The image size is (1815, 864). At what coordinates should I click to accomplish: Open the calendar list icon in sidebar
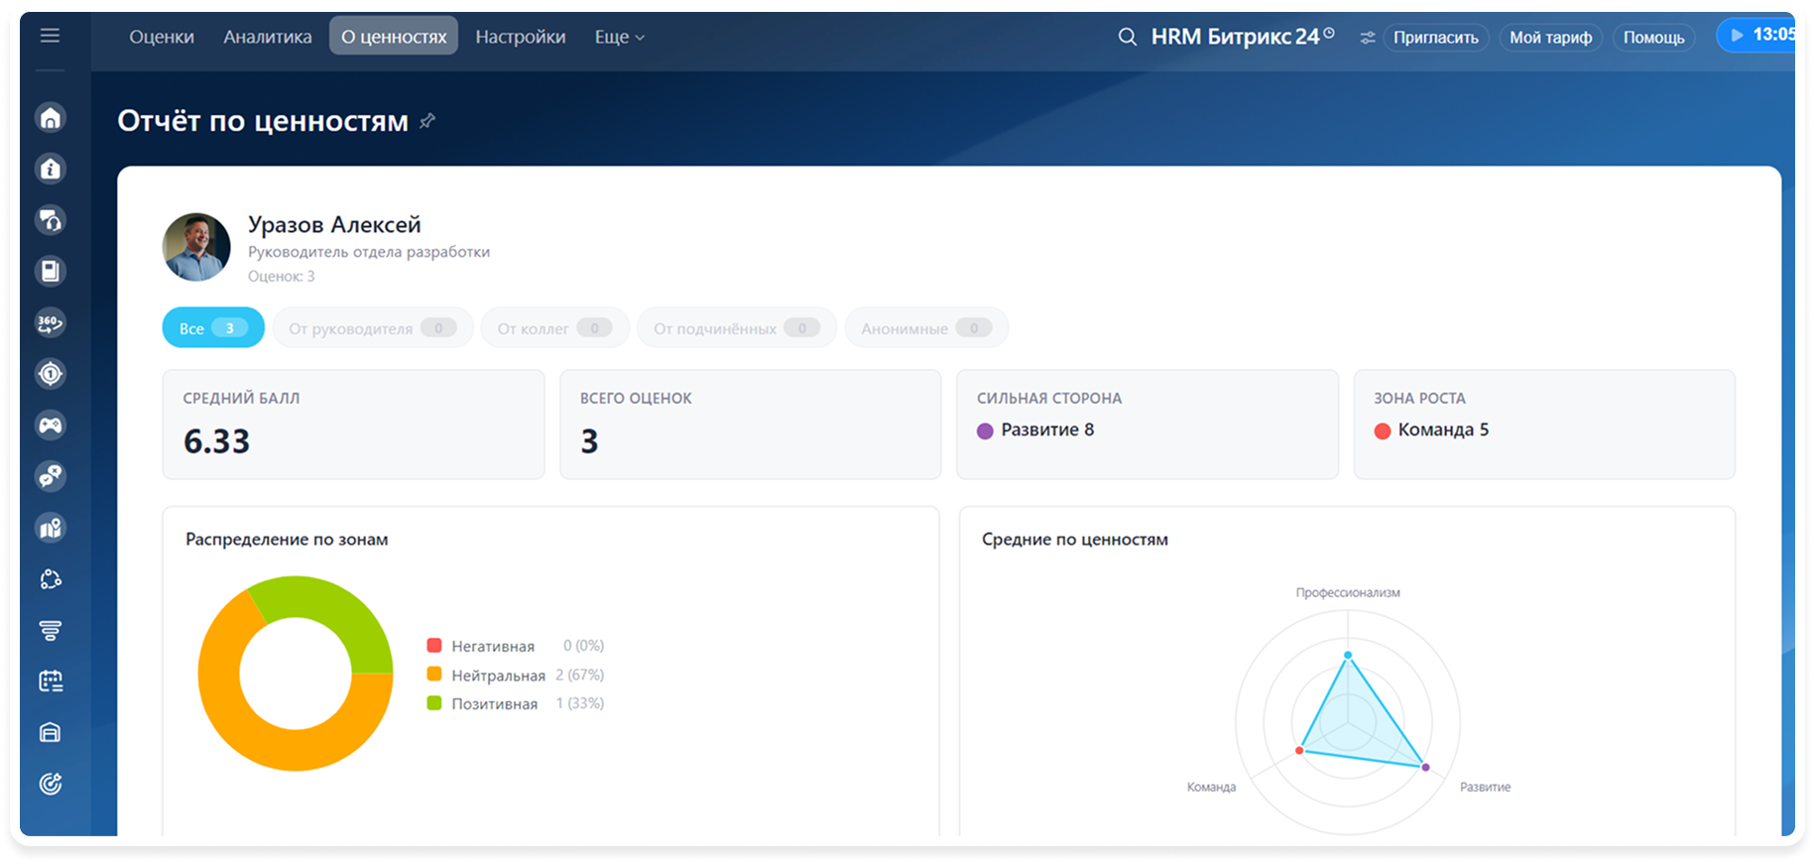coord(51,681)
